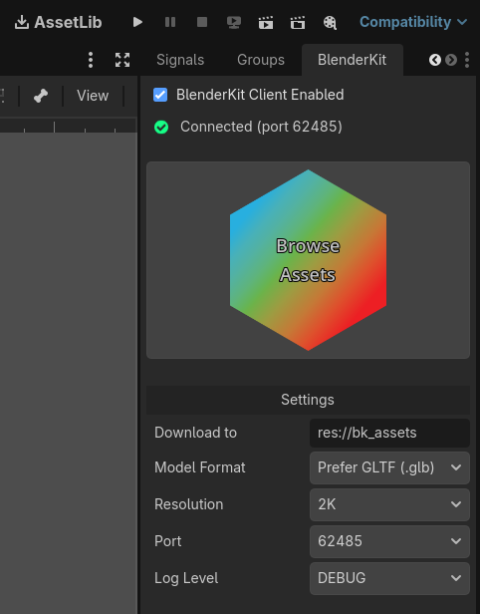480x614 pixels.
Task: Toggle distraction-free mode expand icon
Action: pos(122,60)
